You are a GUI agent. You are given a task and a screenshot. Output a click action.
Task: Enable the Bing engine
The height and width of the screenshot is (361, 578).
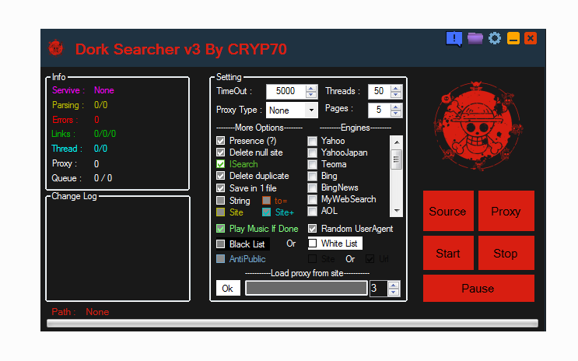(312, 176)
